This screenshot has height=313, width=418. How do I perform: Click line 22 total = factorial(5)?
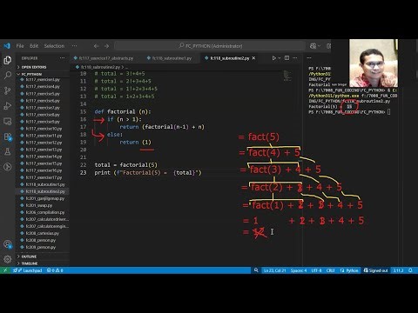click(126, 165)
